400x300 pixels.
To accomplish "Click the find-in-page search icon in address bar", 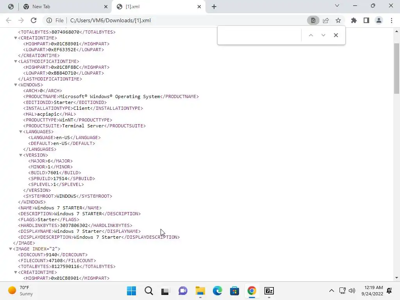I will (x=313, y=20).
